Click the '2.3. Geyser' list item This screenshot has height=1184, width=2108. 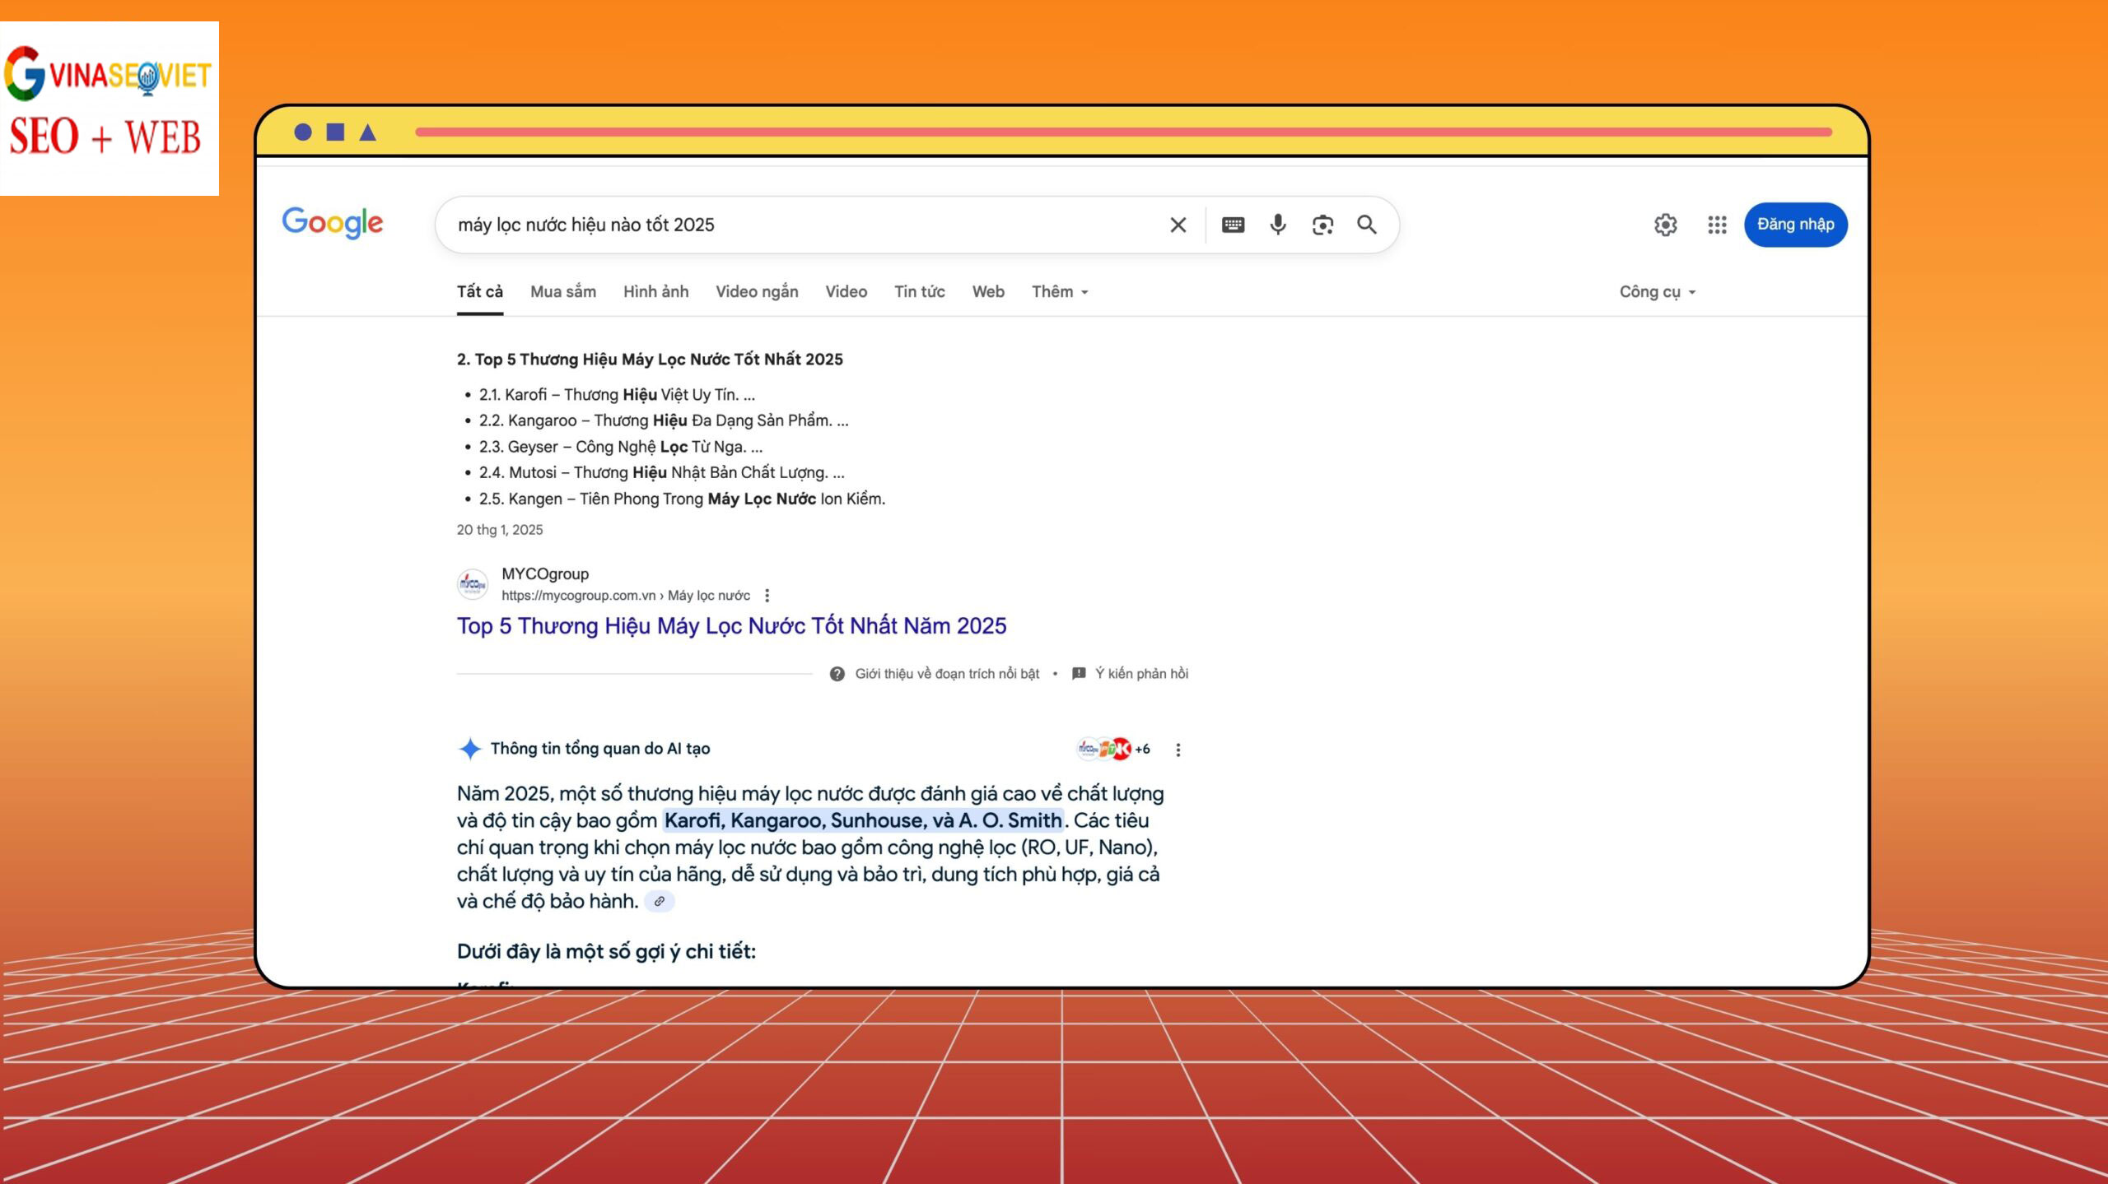click(x=621, y=447)
